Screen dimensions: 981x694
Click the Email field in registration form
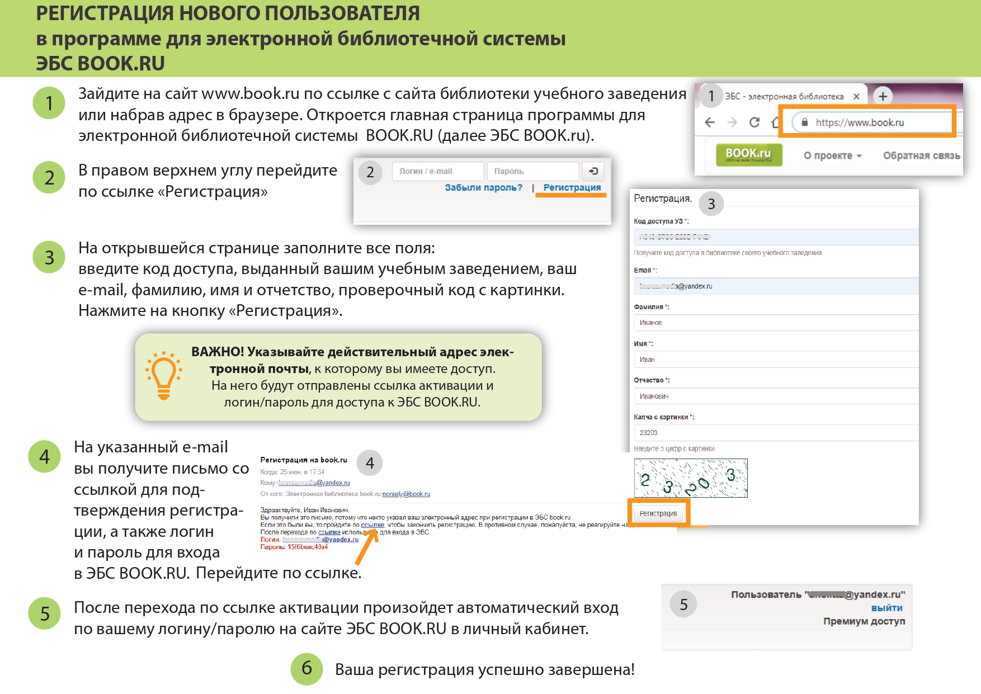coord(776,286)
